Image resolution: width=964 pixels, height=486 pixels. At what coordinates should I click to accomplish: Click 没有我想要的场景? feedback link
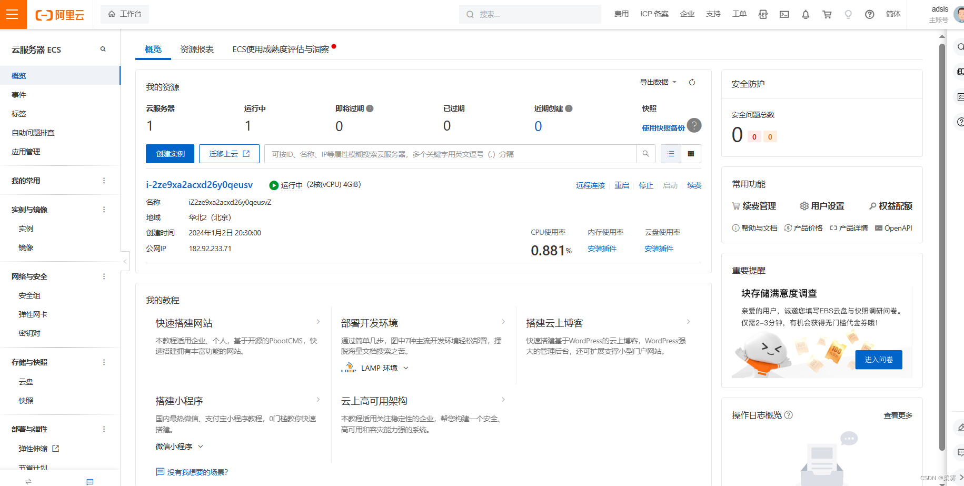coord(192,472)
